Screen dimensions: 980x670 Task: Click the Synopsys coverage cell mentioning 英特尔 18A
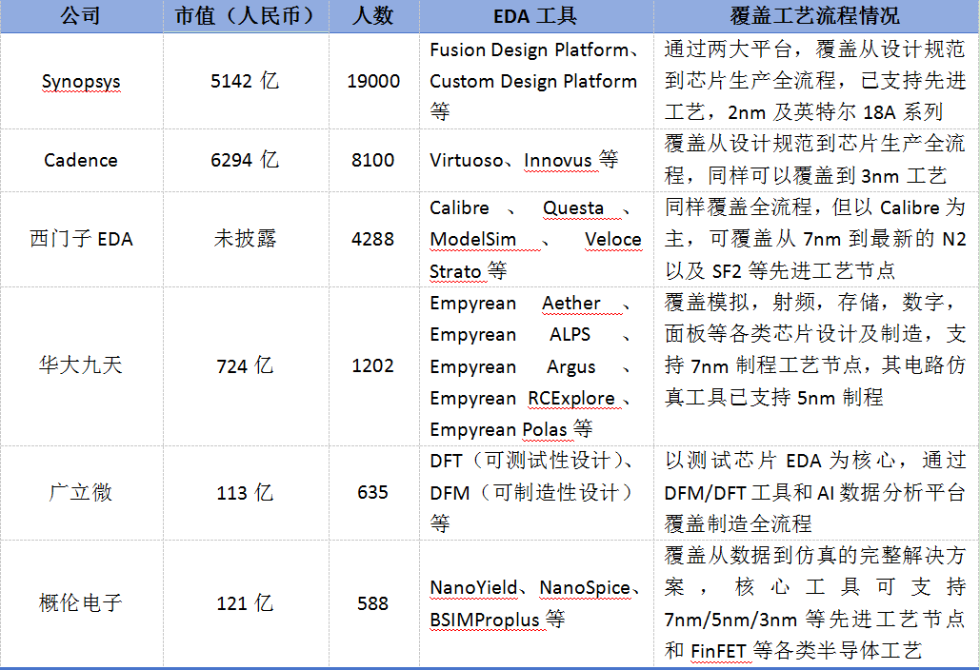816,81
